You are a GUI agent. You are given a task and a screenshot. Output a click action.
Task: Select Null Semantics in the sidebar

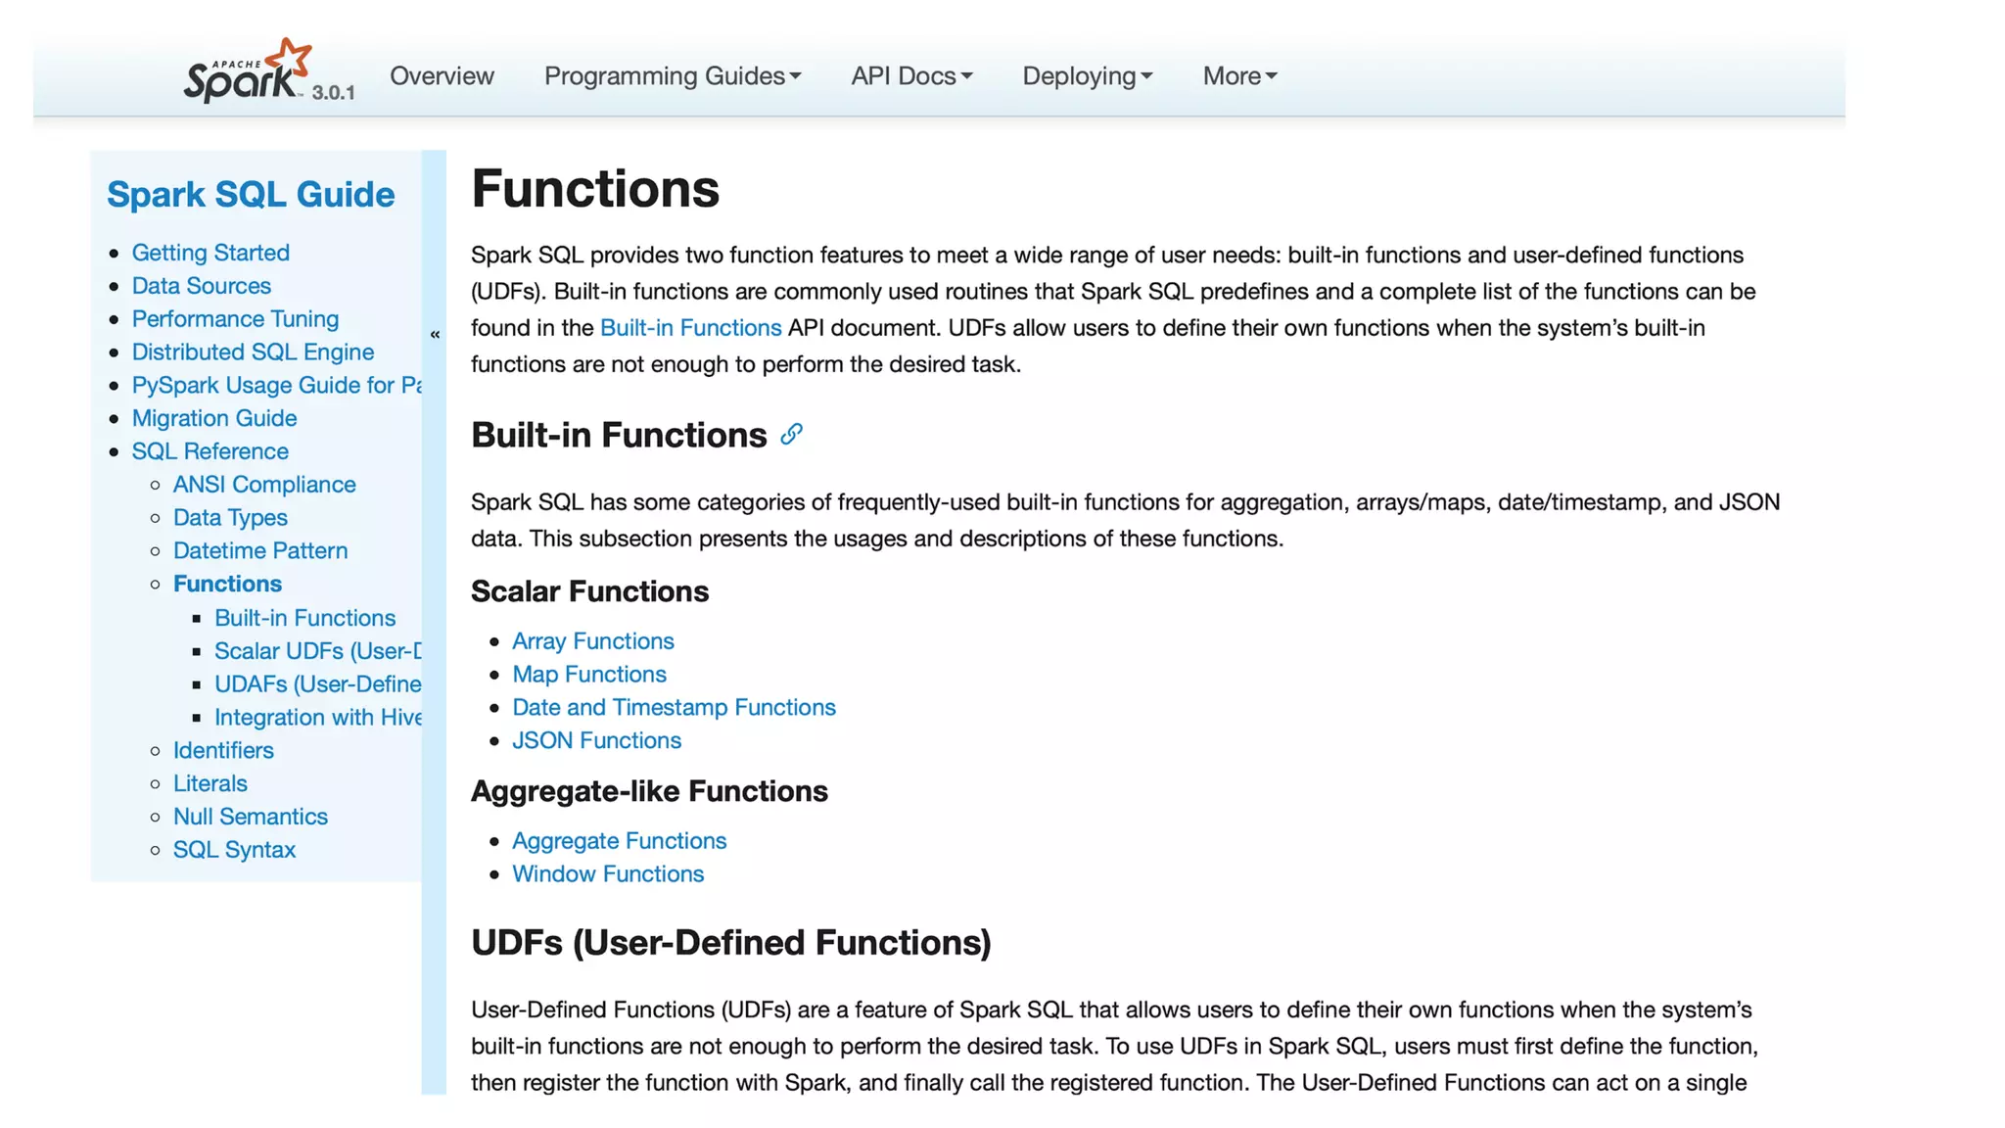click(250, 817)
